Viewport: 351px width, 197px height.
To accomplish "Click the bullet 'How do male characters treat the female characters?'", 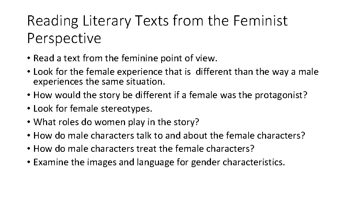I will tap(144, 149).
